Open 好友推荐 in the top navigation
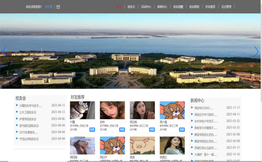The height and width of the screenshot is (162, 262). point(210,7)
